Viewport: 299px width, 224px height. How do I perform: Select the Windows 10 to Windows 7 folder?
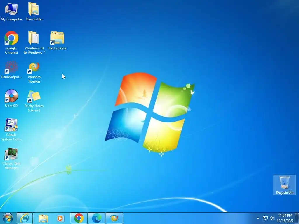click(34, 43)
